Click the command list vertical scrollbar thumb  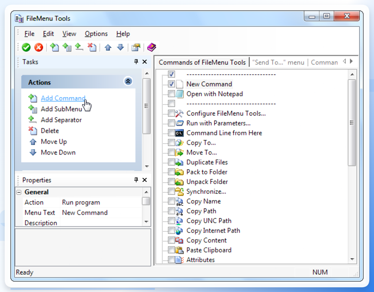point(352,123)
